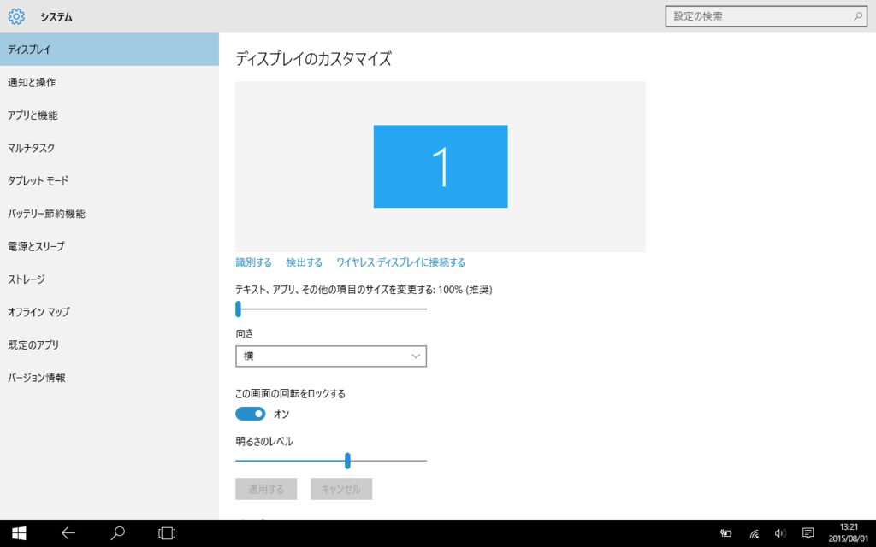Toggle この画面の回転をロックする off

coord(250,414)
